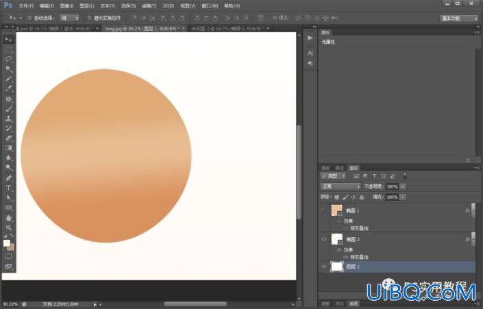Toggle Quick Mask mode icon
This screenshot has height=309, width=483.
pyautogui.click(x=8, y=256)
